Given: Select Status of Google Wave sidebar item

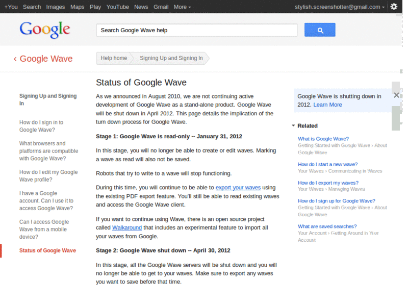Looking at the screenshot, I should click(x=47, y=250).
